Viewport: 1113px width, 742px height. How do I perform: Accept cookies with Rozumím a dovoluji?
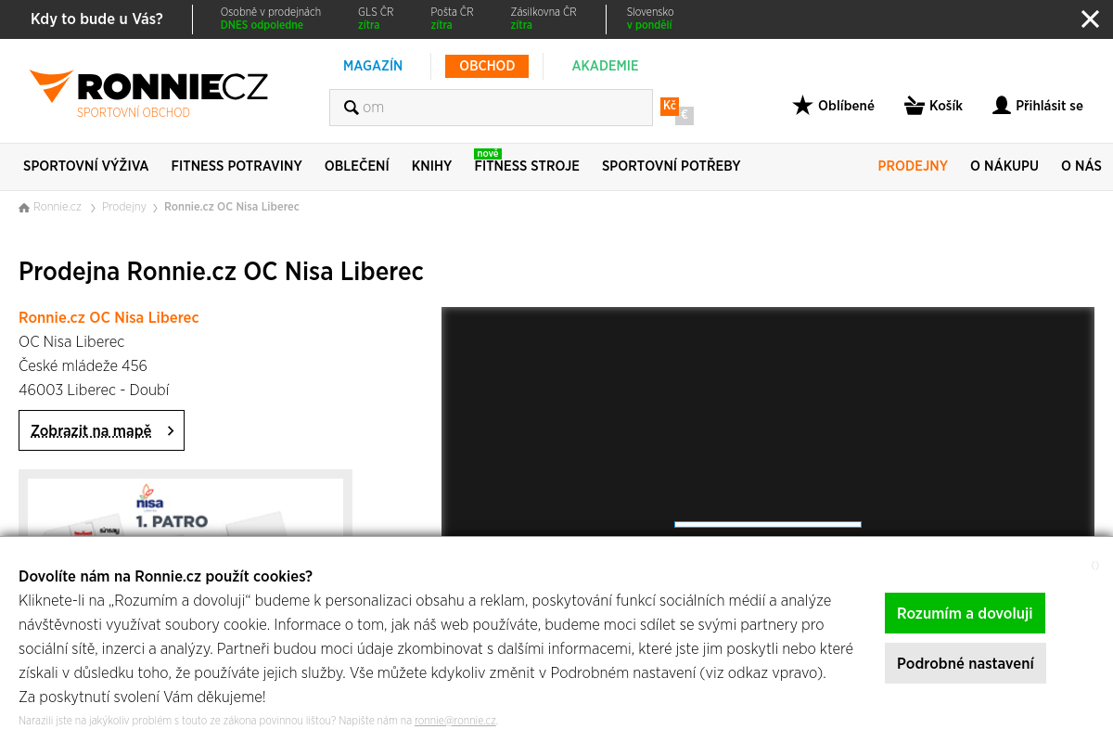point(965,613)
